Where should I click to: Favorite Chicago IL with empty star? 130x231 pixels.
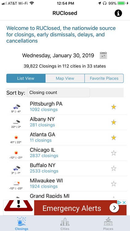[x=114, y=153]
